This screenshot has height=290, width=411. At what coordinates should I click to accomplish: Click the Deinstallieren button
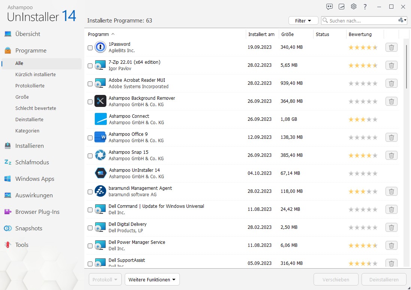[384, 279]
